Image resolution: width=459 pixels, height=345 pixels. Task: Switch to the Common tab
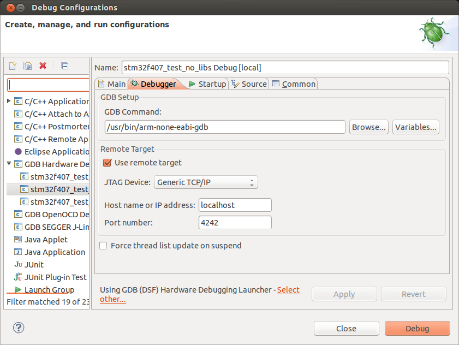pyautogui.click(x=294, y=84)
